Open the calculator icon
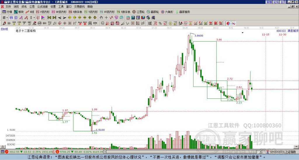The width and height of the screenshot is (299, 160). click(133, 18)
